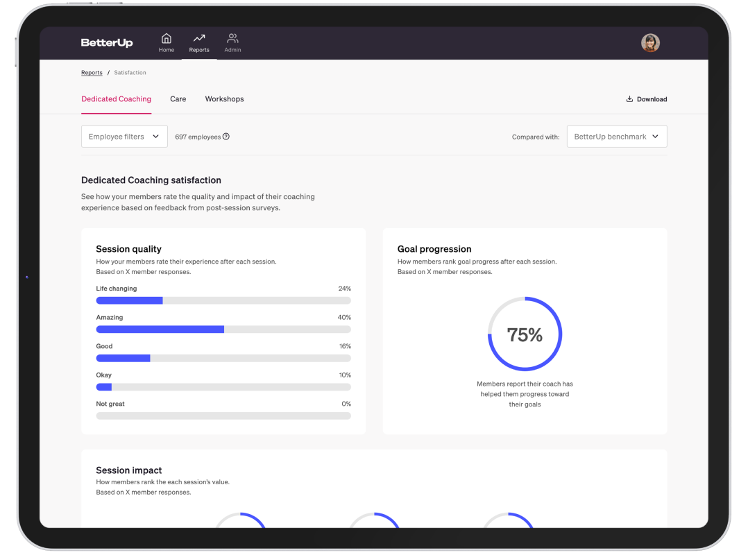748x555 pixels.
Task: Click the download arrow icon
Action: (x=629, y=99)
